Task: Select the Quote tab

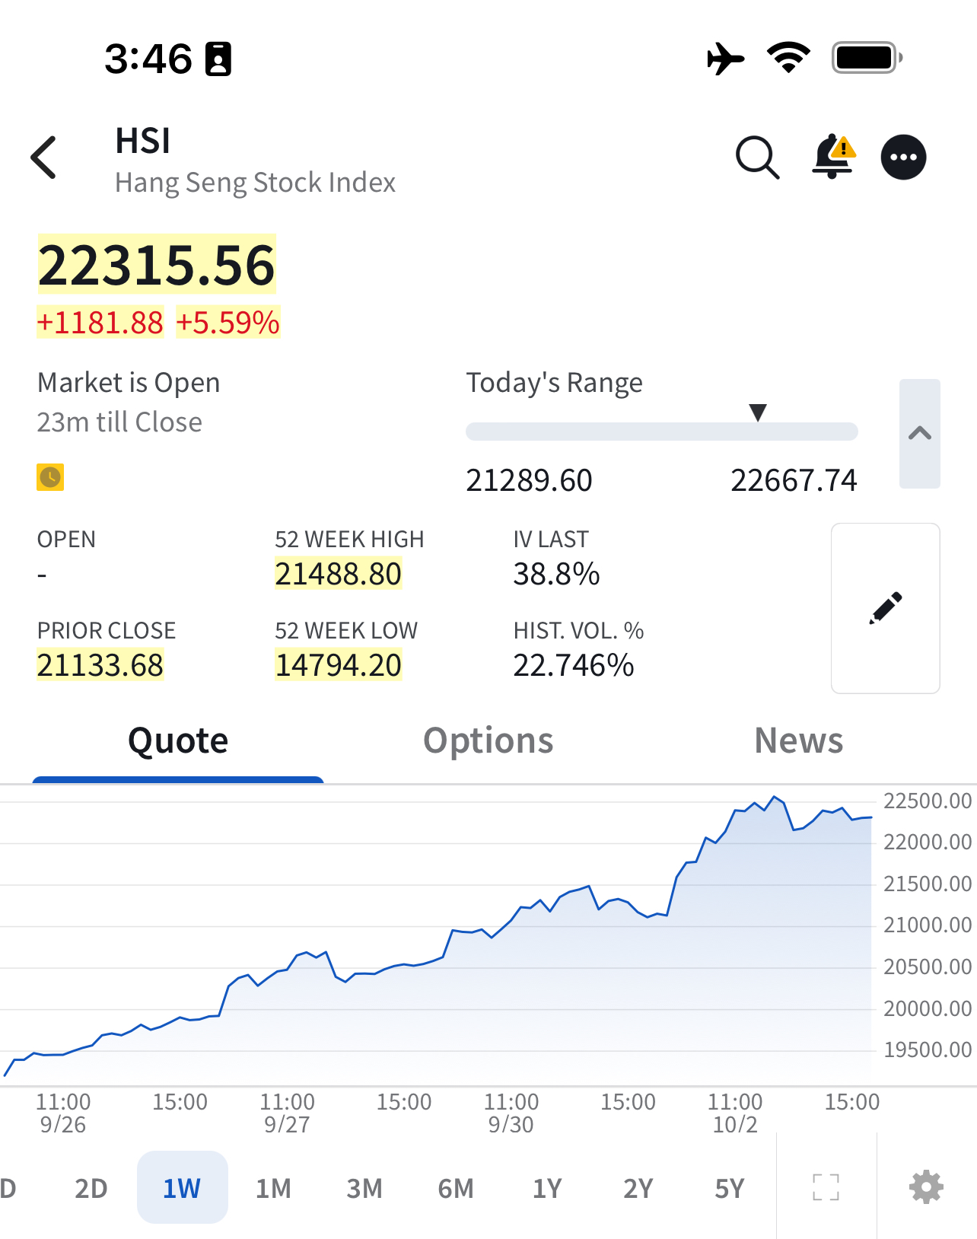Action: 178,741
